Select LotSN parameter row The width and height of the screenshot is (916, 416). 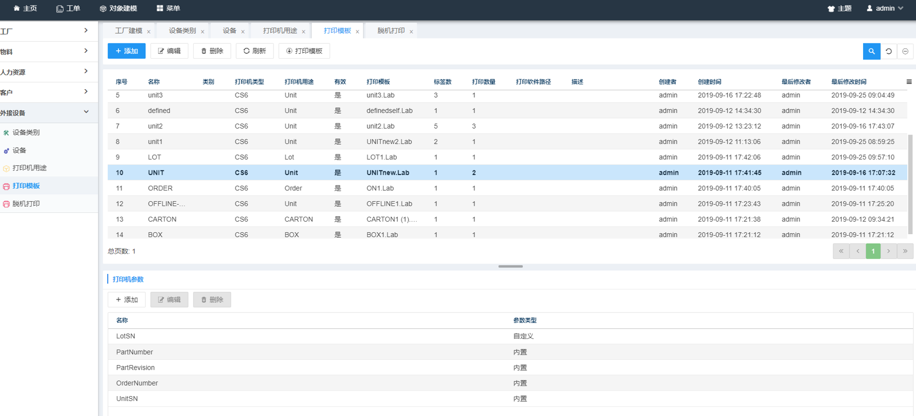click(x=510, y=336)
